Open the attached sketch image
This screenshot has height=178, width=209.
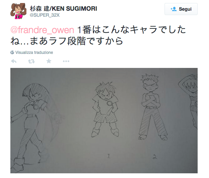pos(104,120)
